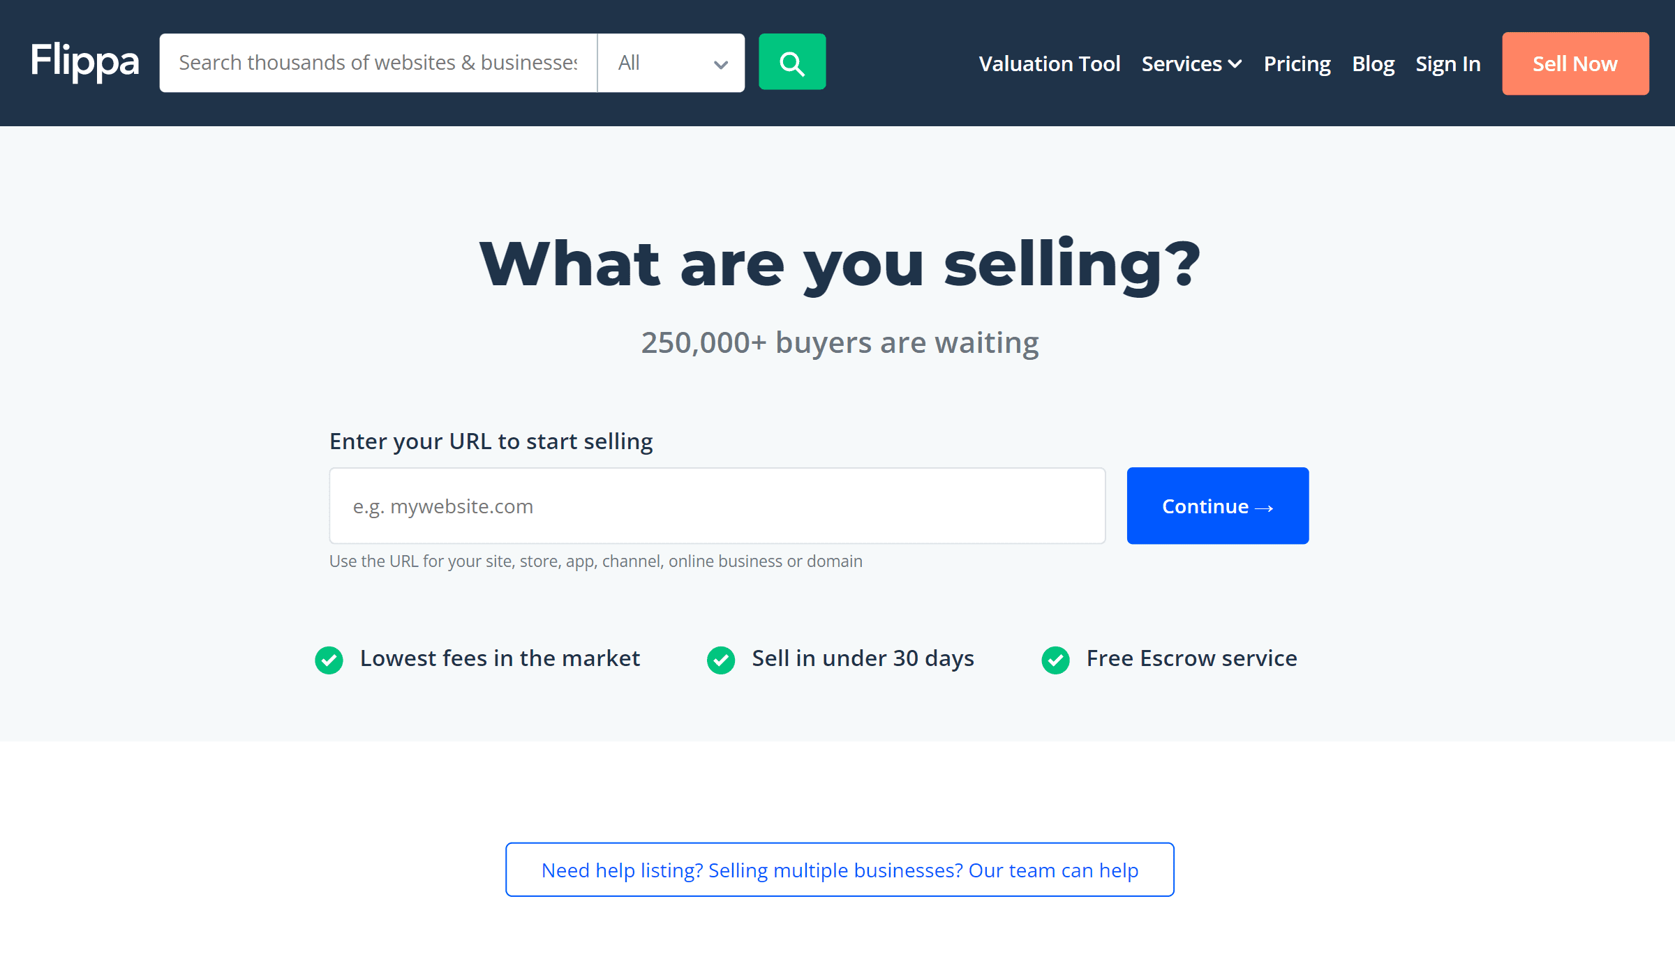This screenshot has width=1675, height=968.
Task: Click the search magnifier icon
Action: coord(791,62)
